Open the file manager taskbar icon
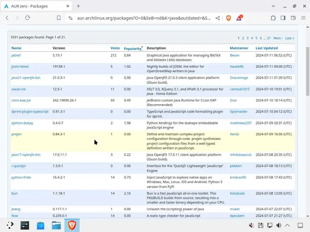Image resolution: width=310 pixels, height=232 pixels. (x=56, y=225)
